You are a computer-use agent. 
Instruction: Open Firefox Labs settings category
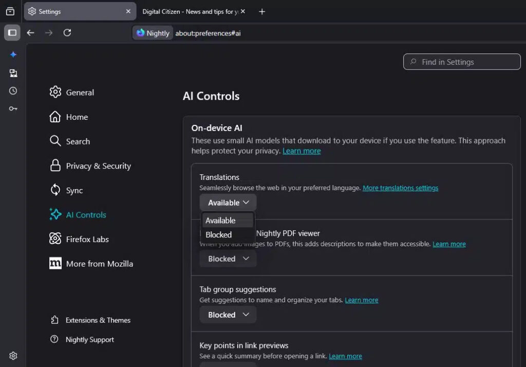click(87, 239)
